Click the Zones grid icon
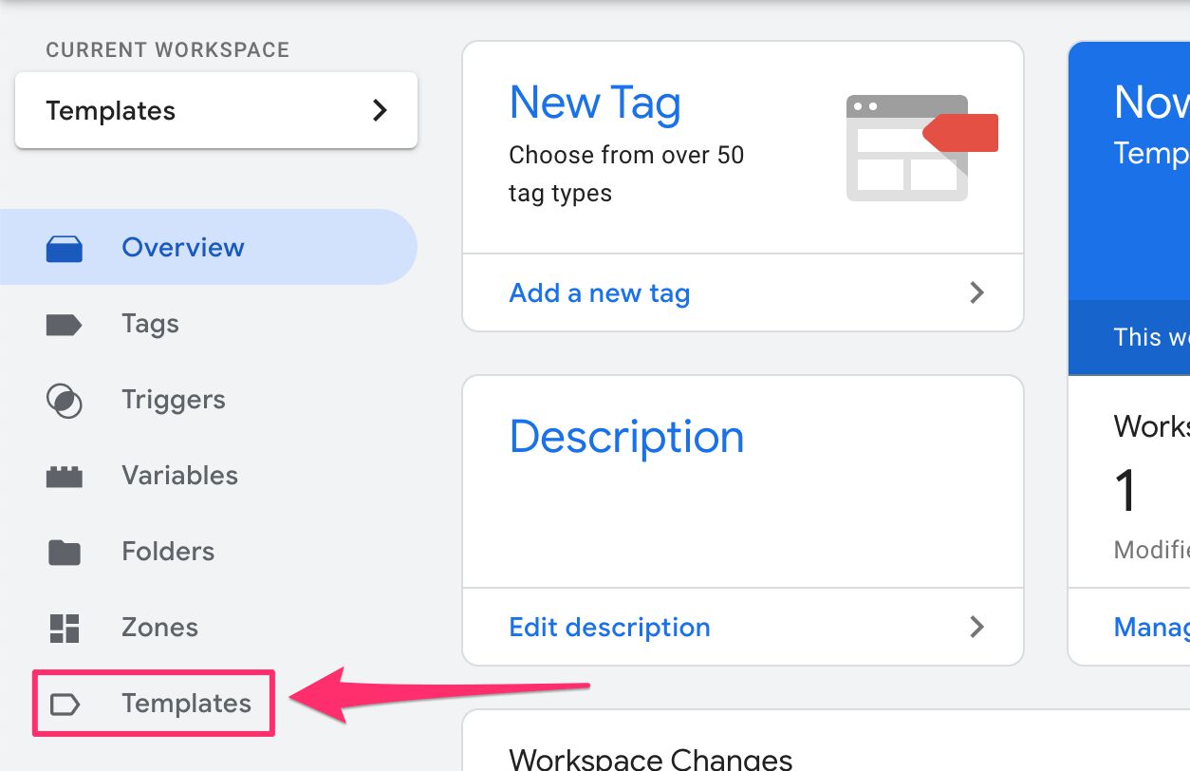The height and width of the screenshot is (771, 1190). (65, 628)
